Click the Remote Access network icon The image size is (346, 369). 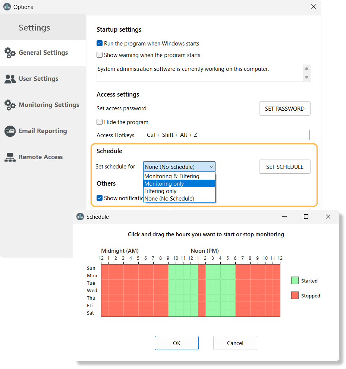(10, 157)
